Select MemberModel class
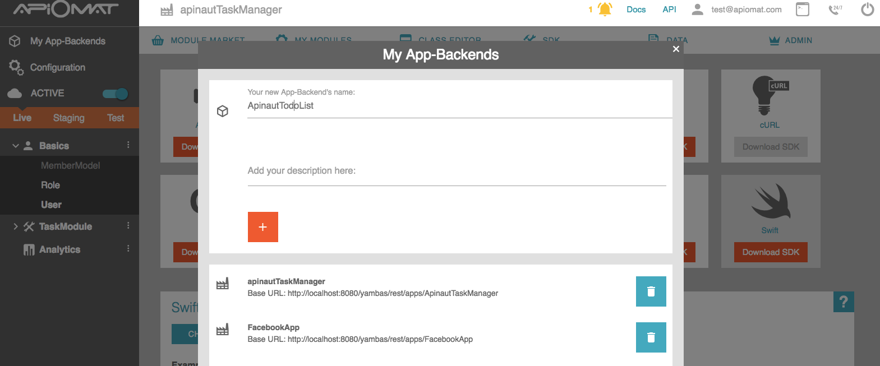The image size is (880, 366). [x=71, y=165]
